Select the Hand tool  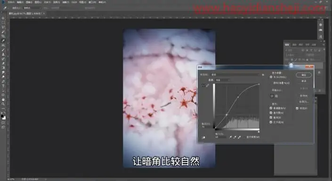3,99
